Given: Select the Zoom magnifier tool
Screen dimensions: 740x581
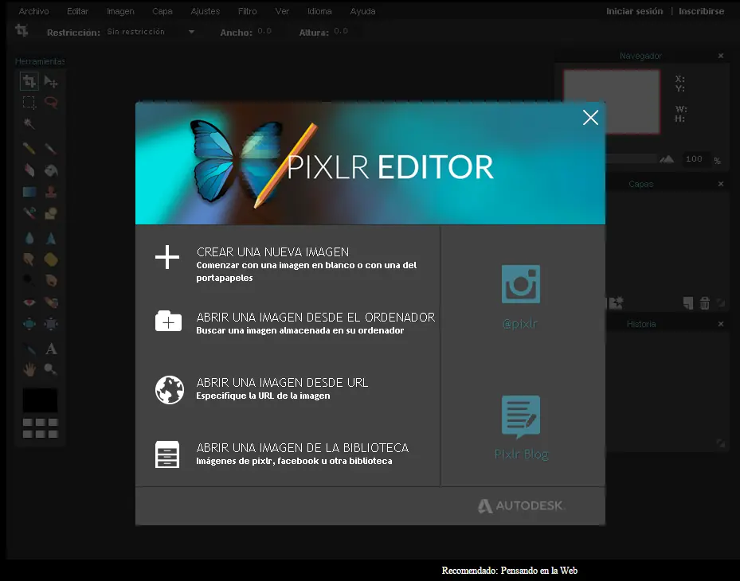Looking at the screenshot, I should coord(51,369).
